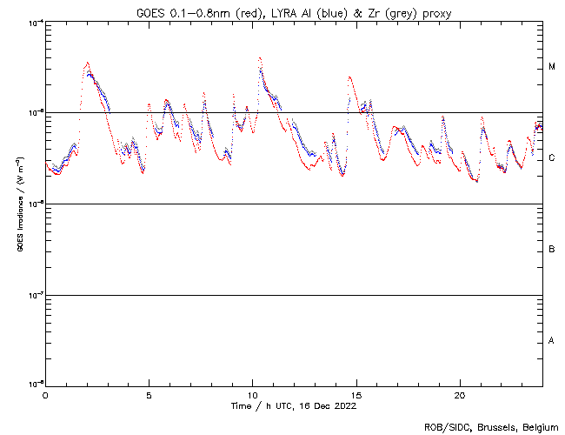Click the curve's lowest dip just before 21h

coord(475,181)
